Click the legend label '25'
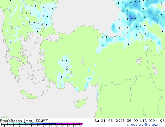The height and width of the screenshot is (127, 165). coord(50,126)
